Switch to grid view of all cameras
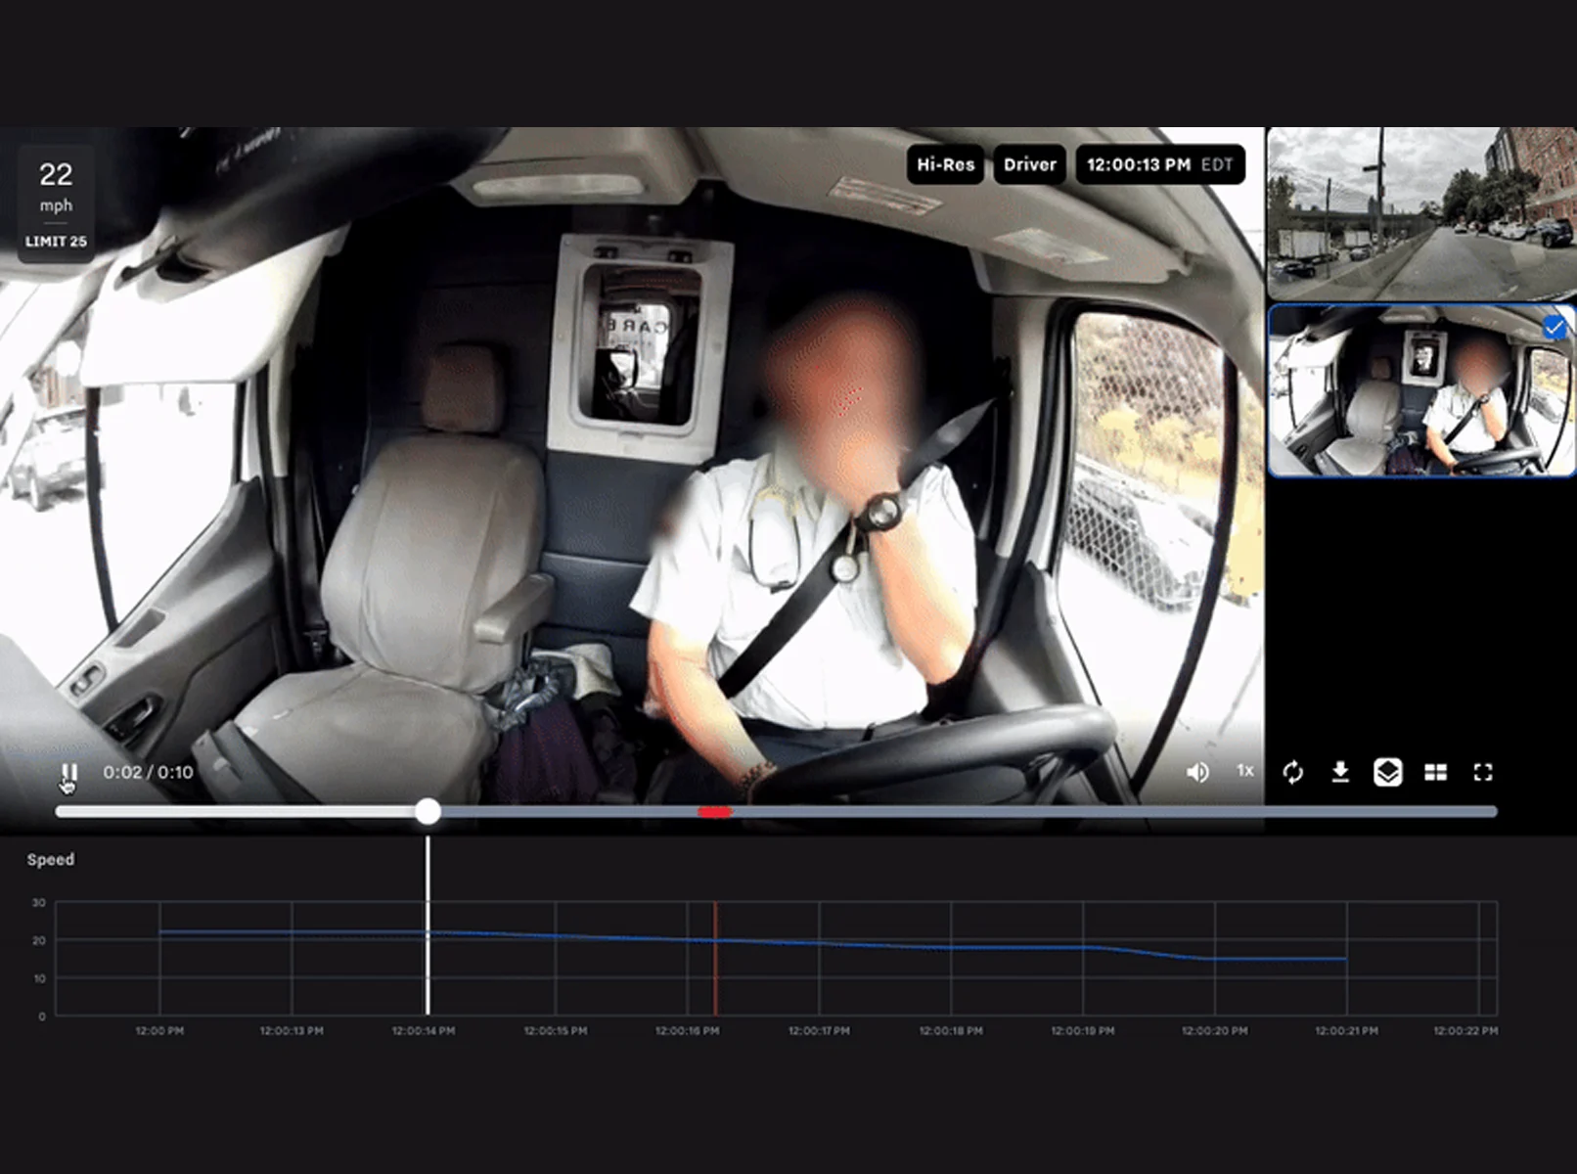Image resolution: width=1577 pixels, height=1174 pixels. (x=1436, y=772)
